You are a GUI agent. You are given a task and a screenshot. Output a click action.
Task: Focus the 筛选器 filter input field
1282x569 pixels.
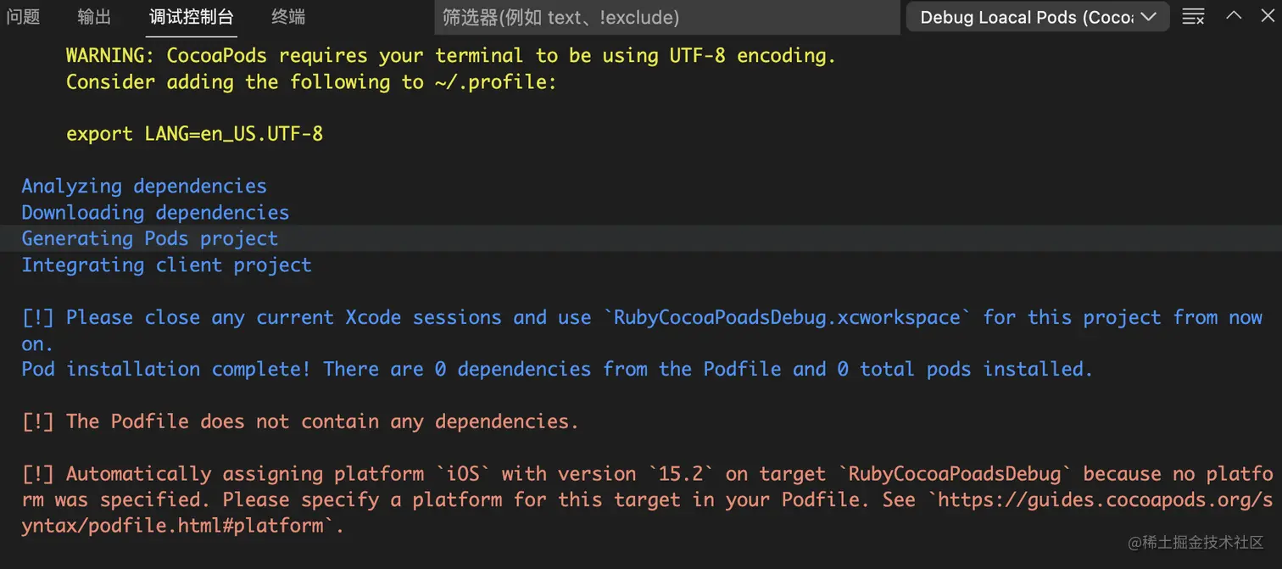point(666,17)
